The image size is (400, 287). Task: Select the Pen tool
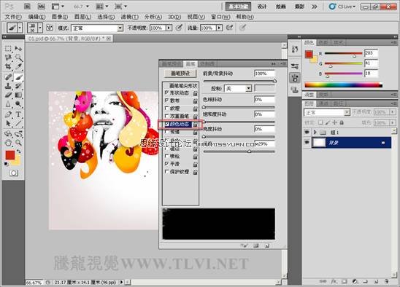(x=8, y=114)
